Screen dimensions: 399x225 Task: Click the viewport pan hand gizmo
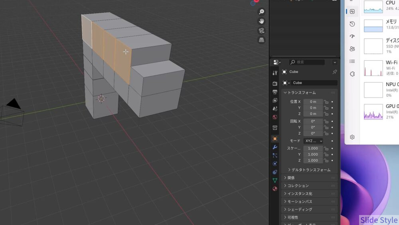pos(261,21)
